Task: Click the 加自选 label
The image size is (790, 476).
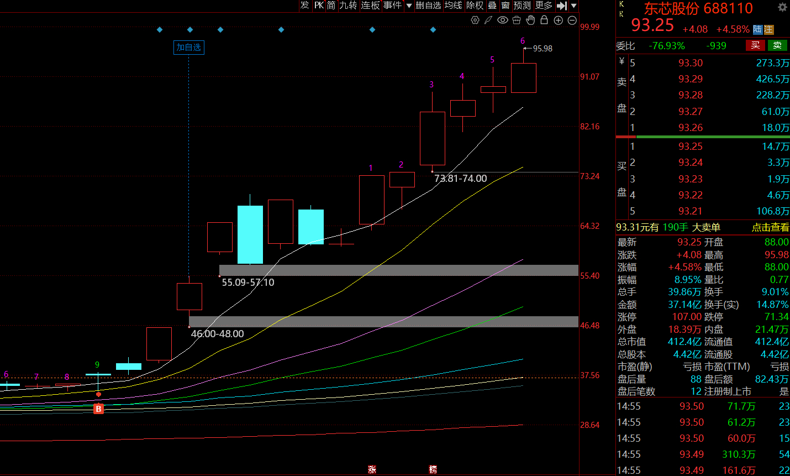Action: [189, 48]
